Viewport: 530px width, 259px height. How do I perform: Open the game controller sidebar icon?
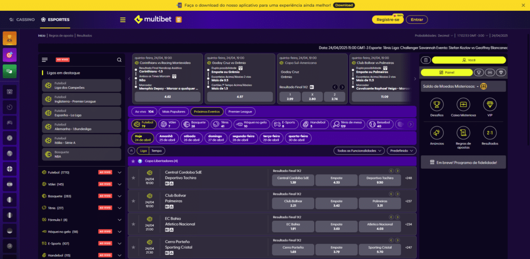(x=9, y=123)
